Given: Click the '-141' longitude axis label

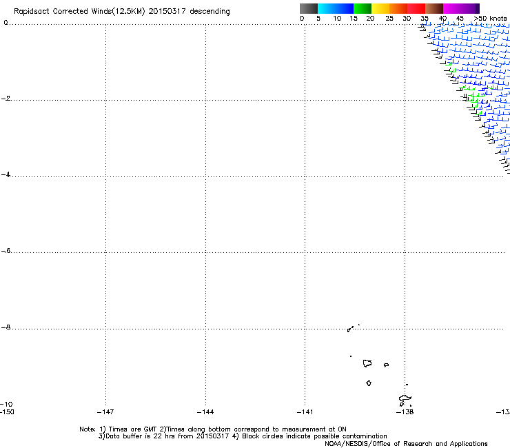Looking at the screenshot, I should 305,412.
